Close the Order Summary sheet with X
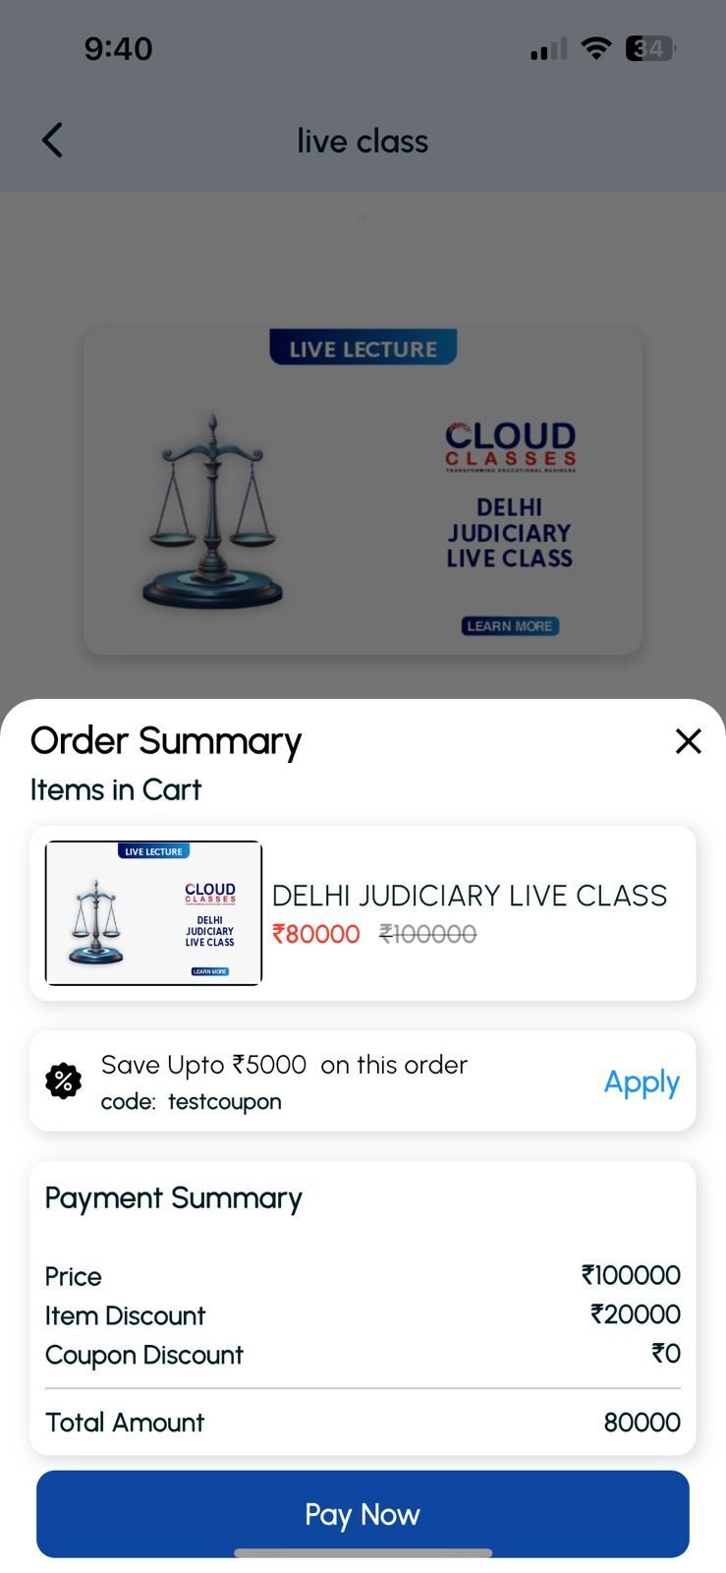Viewport: 726px width, 1573px height. 689,741
